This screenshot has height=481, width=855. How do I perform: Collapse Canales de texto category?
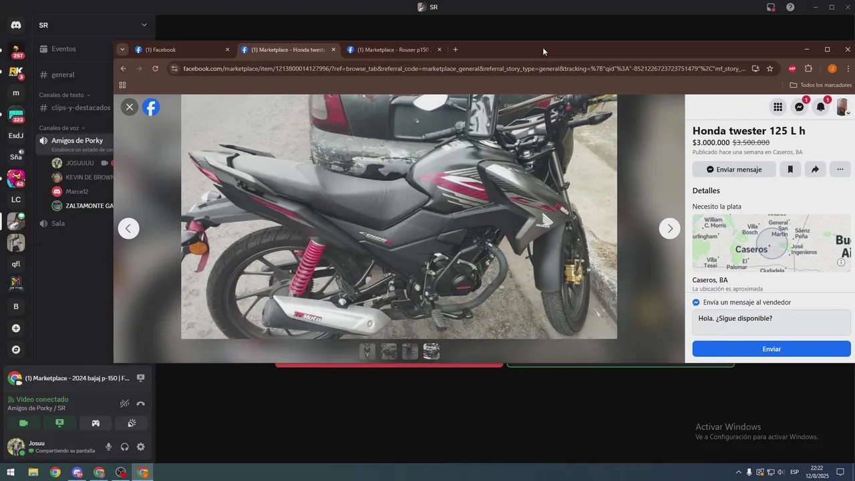point(64,95)
